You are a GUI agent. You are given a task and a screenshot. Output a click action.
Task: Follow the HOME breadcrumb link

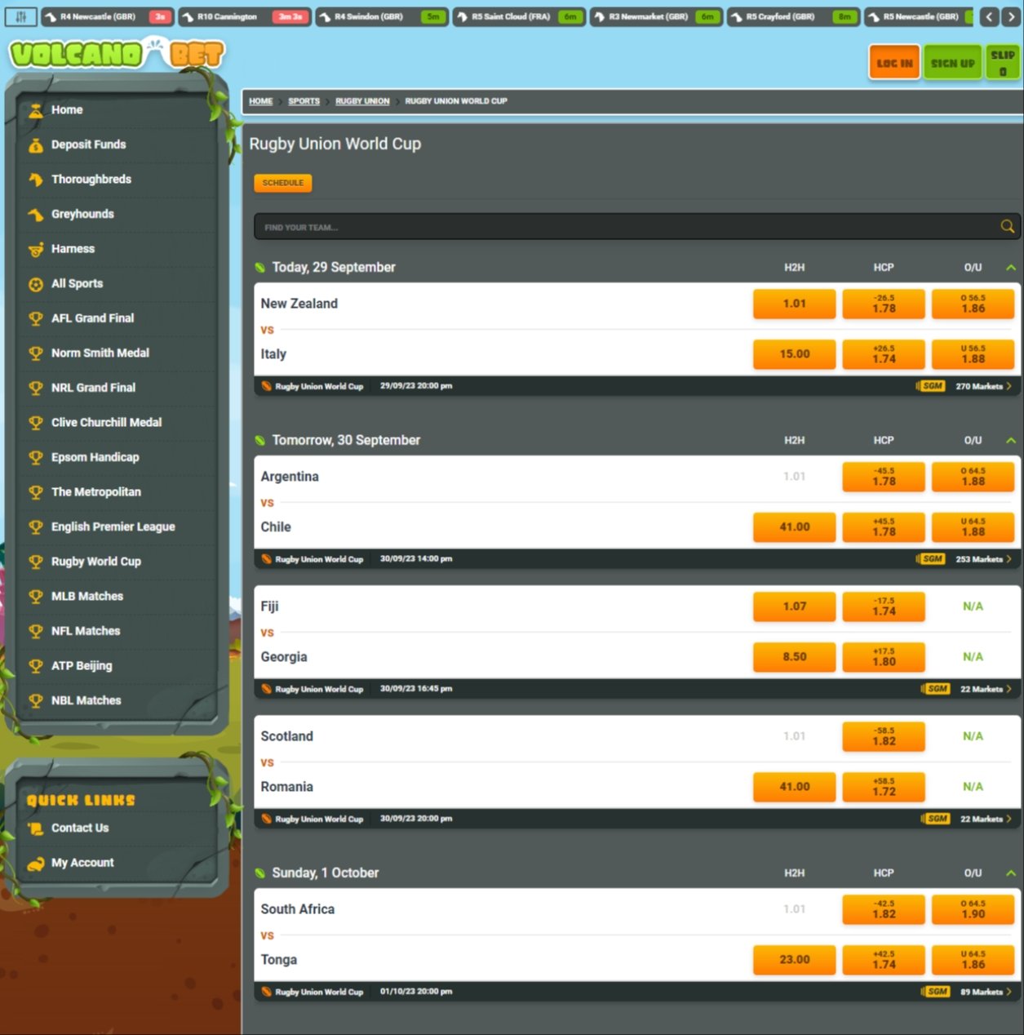pos(261,101)
